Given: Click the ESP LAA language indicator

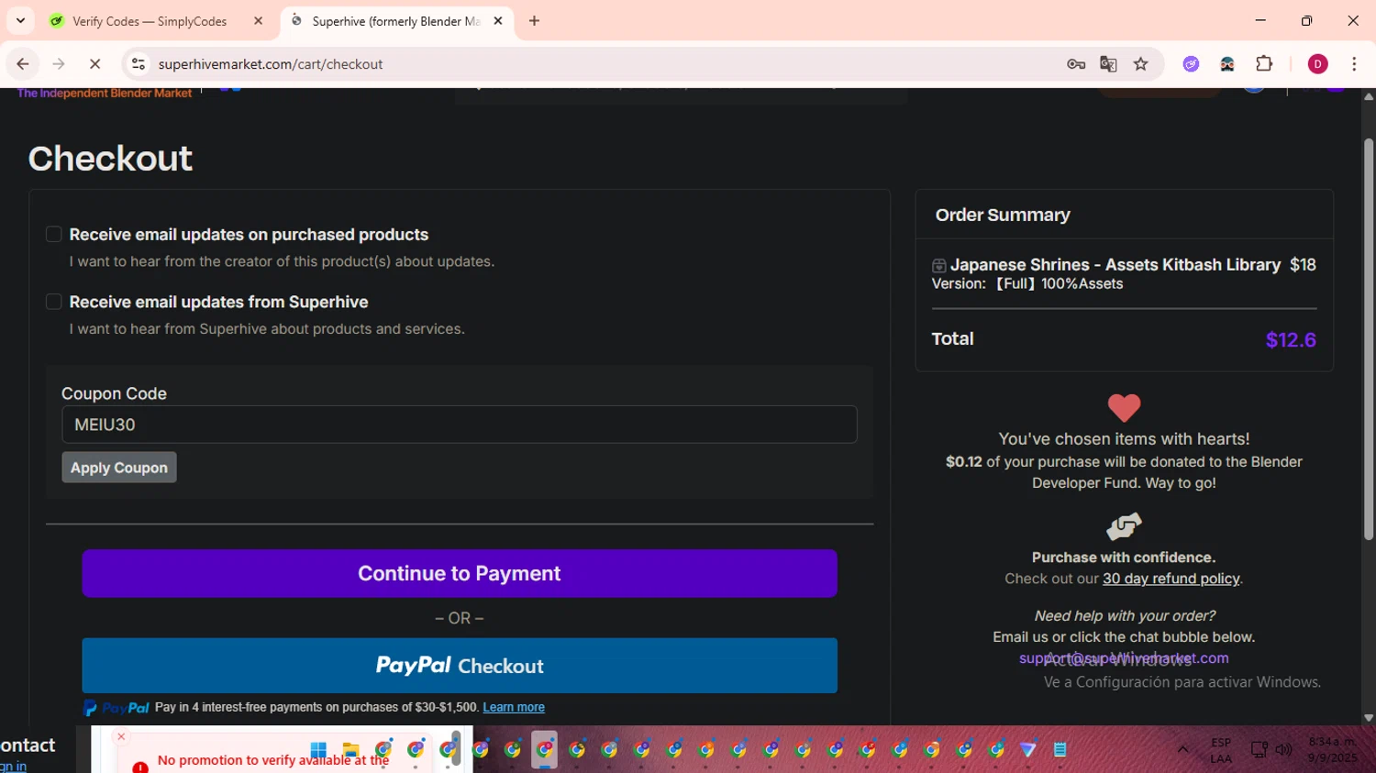Looking at the screenshot, I should [x=1221, y=750].
